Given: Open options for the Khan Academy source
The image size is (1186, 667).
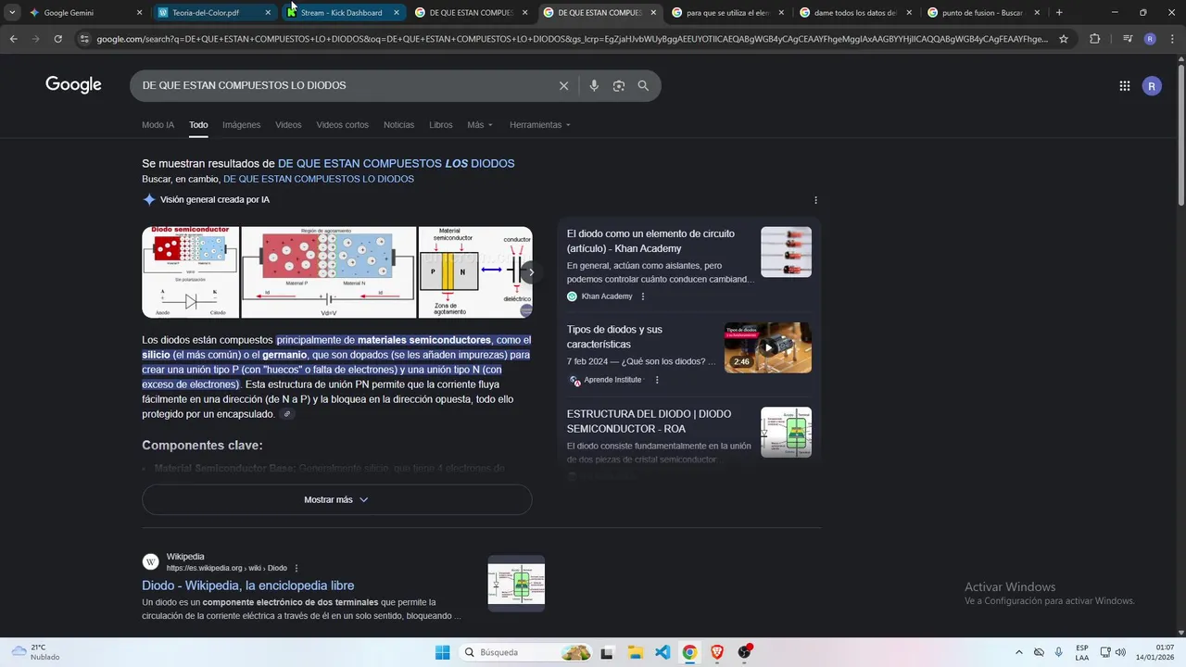Looking at the screenshot, I should point(642,296).
